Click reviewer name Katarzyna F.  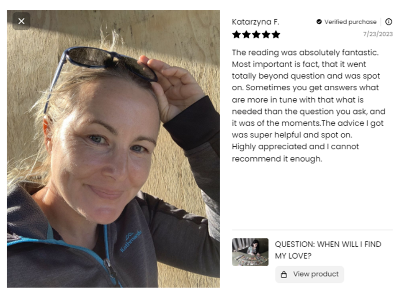tap(255, 22)
